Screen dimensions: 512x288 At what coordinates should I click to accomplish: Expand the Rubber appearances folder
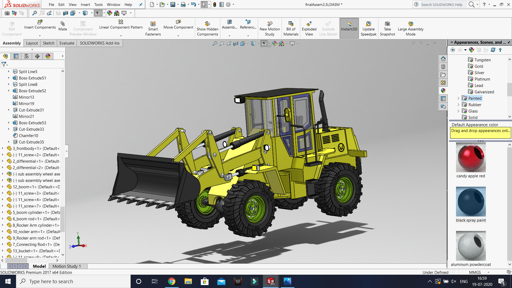[458, 105]
